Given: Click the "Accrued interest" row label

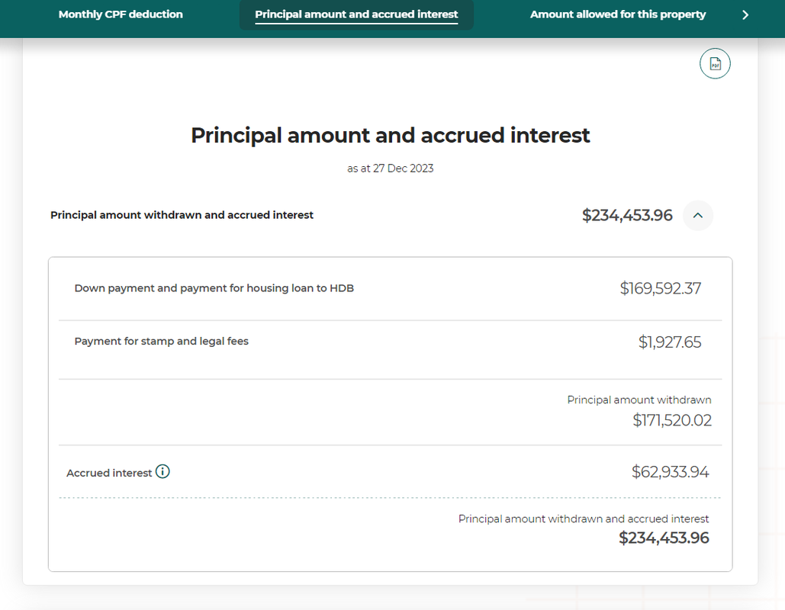Looking at the screenshot, I should (x=109, y=473).
